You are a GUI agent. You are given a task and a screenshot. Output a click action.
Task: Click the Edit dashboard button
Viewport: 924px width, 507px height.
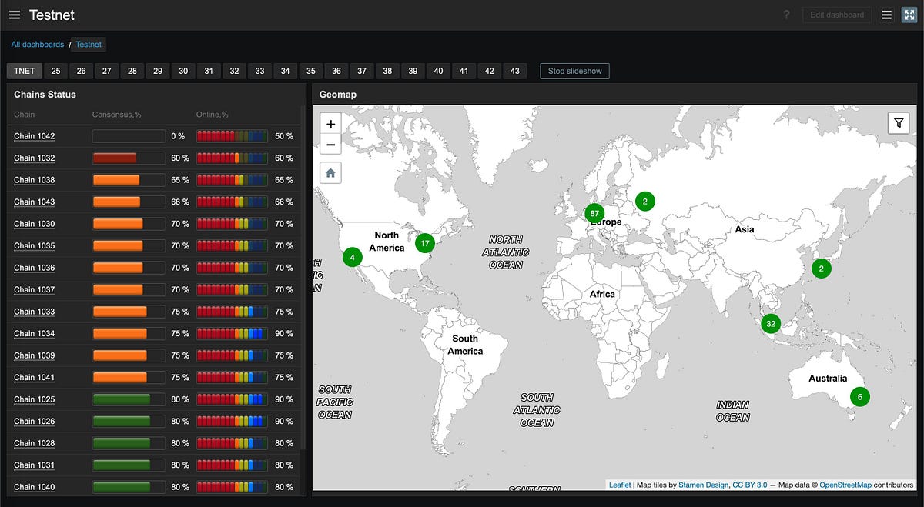point(838,15)
